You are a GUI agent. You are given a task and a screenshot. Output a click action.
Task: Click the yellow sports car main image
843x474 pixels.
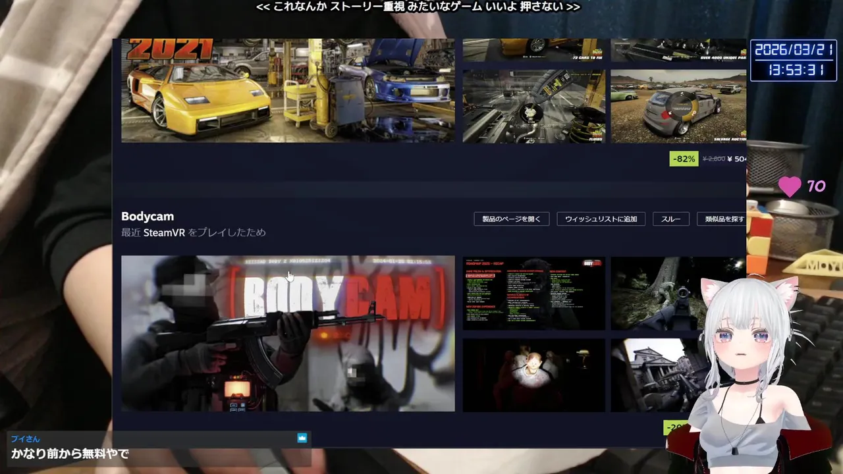point(288,90)
